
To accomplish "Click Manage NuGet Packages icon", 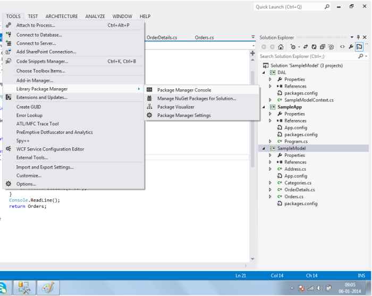I will (x=149, y=98).
